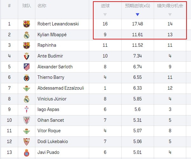Click Barcelona crest beside Robert Lewandowski
The width and height of the screenshot is (191, 159).
click(26, 24)
